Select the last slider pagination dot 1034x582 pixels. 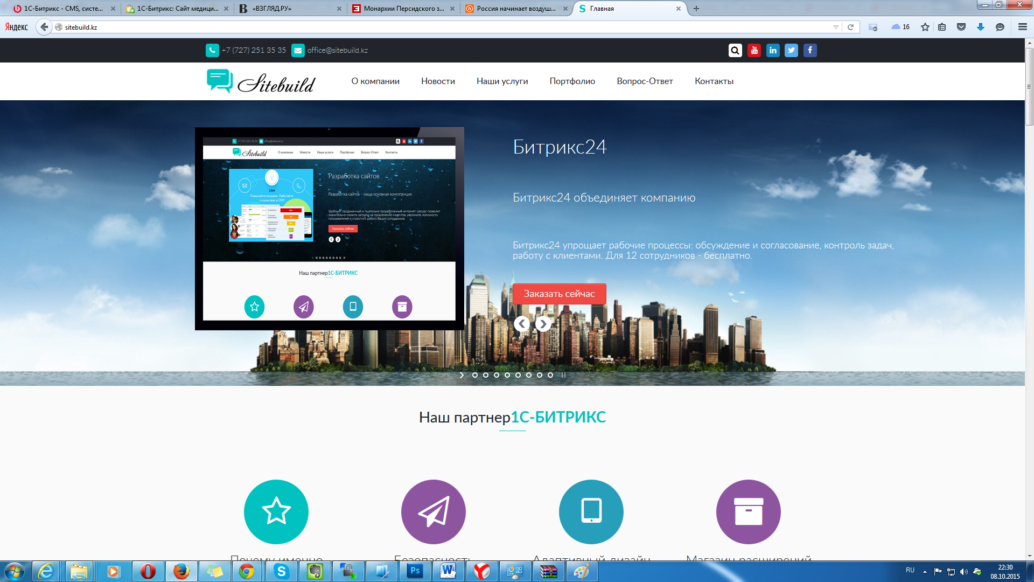coord(550,375)
